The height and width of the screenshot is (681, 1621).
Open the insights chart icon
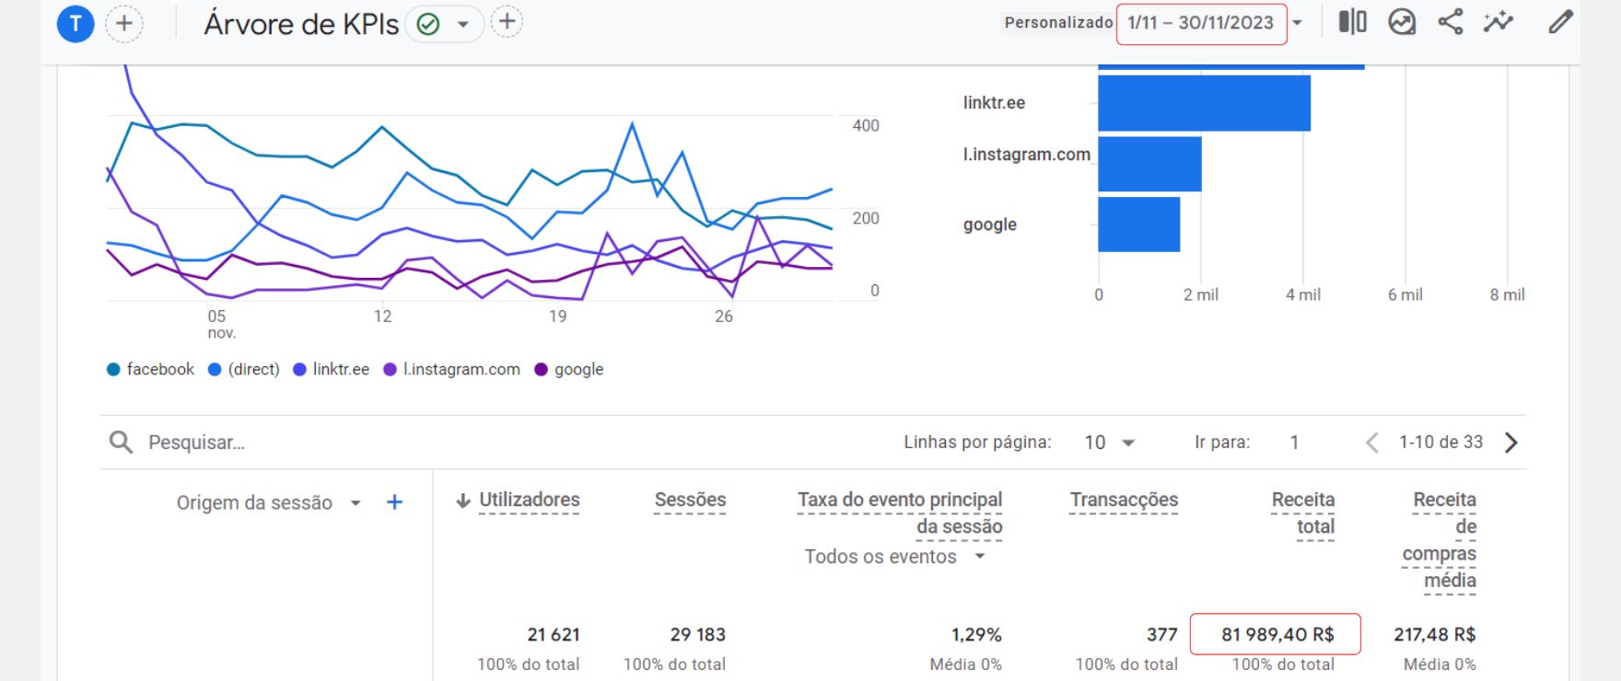coord(1402,22)
